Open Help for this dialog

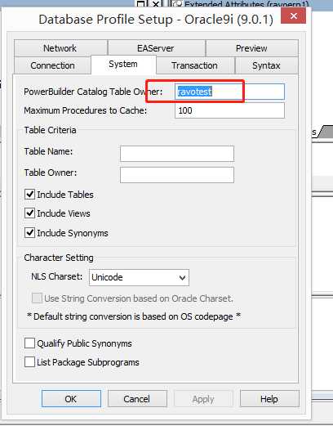269,399
